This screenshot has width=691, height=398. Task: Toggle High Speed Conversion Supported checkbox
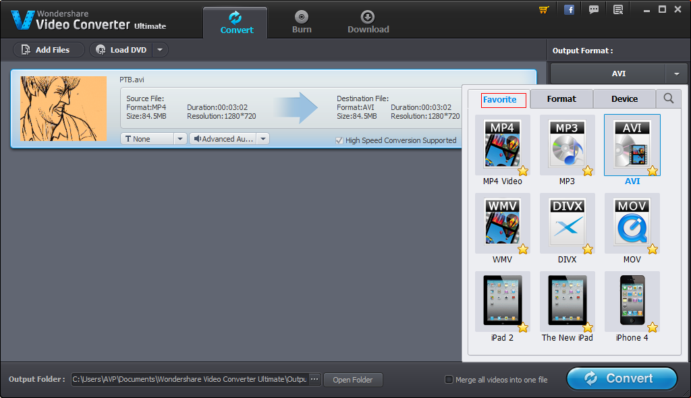point(339,140)
